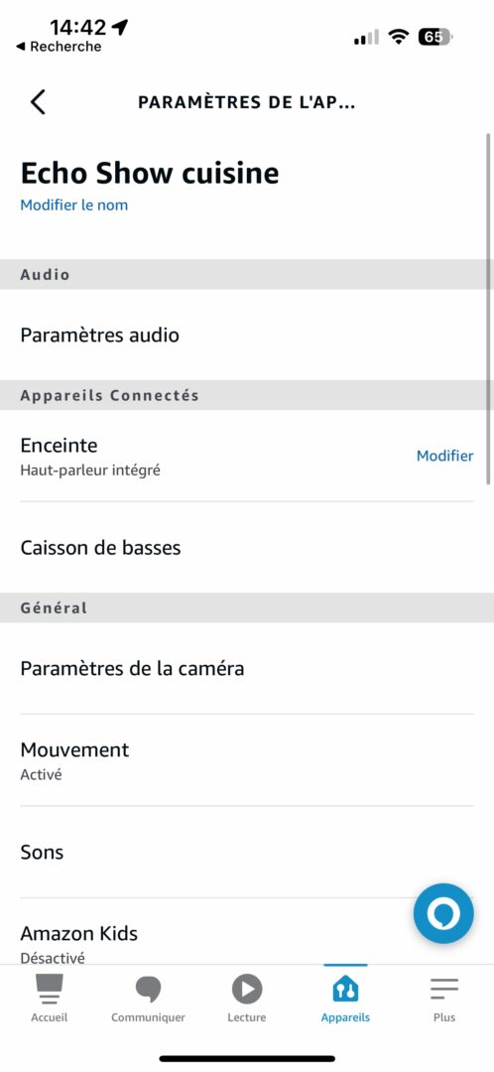Viewport: 494px width, 1072px height.
Task: Go to the Accueil home tab icon
Action: 50,989
